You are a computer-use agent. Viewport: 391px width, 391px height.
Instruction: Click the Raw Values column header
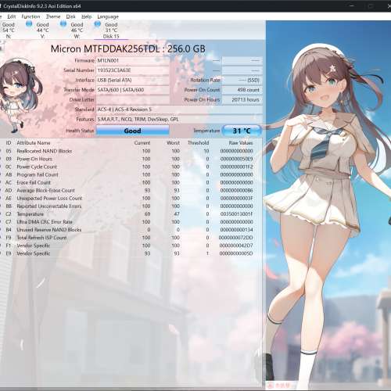pyautogui.click(x=241, y=143)
